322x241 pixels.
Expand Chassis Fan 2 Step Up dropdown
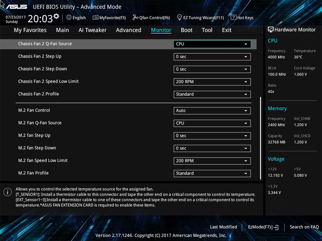[212, 57]
